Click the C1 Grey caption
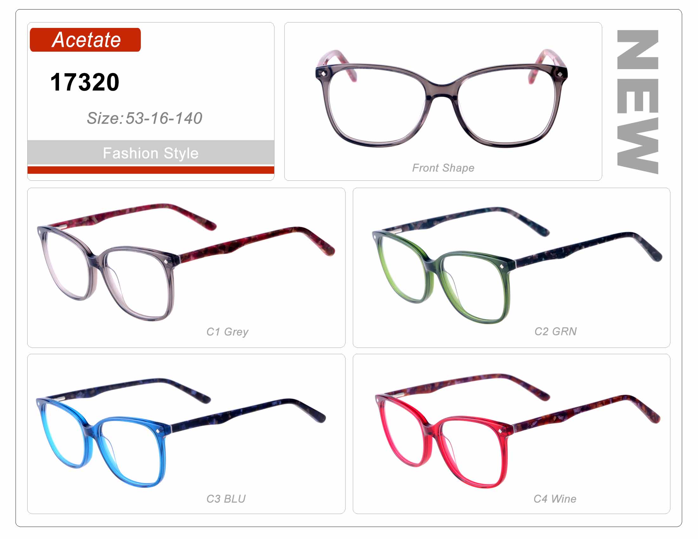The height and width of the screenshot is (539, 698). pos(227,331)
